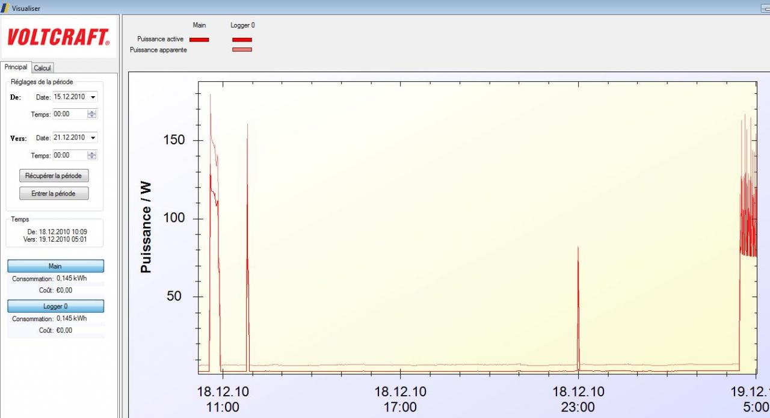This screenshot has width=770, height=418.
Task: Click the 100 y-axis label
Action: click(174, 218)
